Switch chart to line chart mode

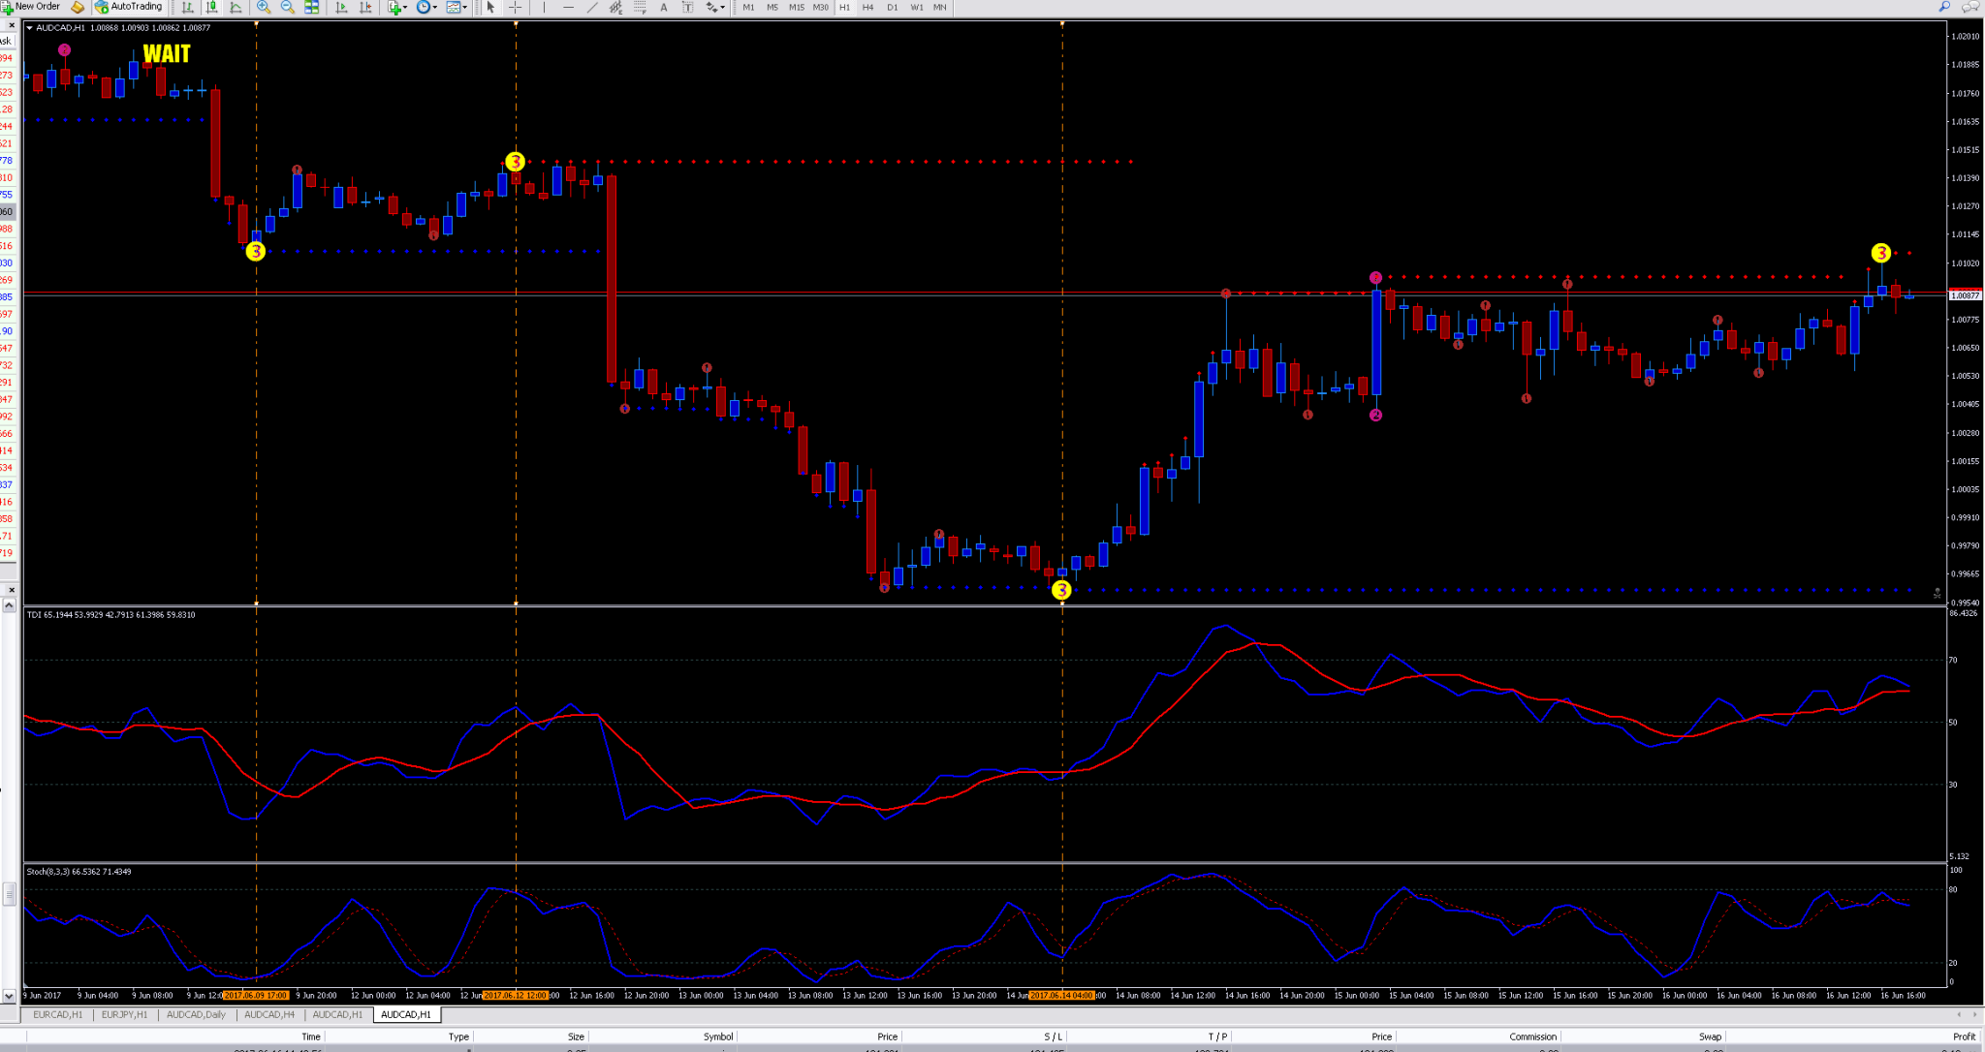[x=236, y=7]
